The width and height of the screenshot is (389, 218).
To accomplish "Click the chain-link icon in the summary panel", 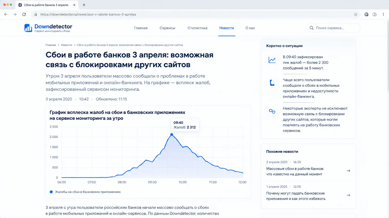I will coord(272,111).
